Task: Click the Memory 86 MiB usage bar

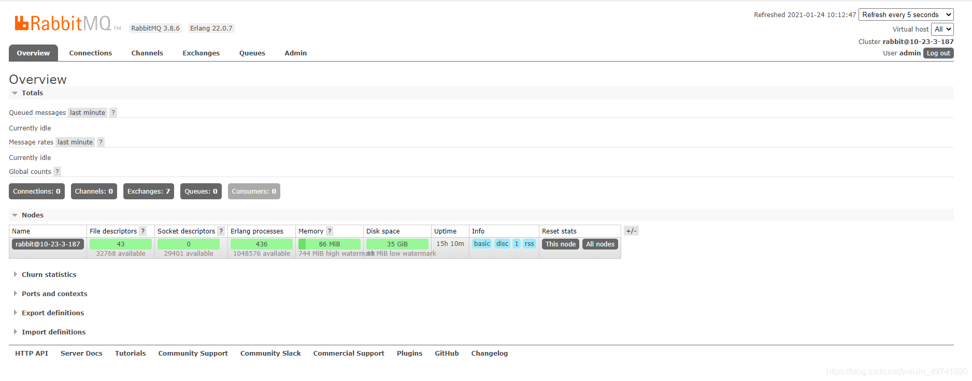Action: (330, 244)
